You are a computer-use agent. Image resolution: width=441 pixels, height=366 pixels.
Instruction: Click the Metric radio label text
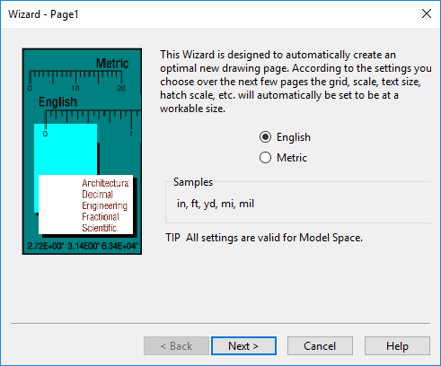click(292, 158)
